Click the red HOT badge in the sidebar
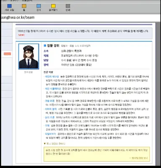Viewport: 161px width, 168px height. (x=7, y=54)
